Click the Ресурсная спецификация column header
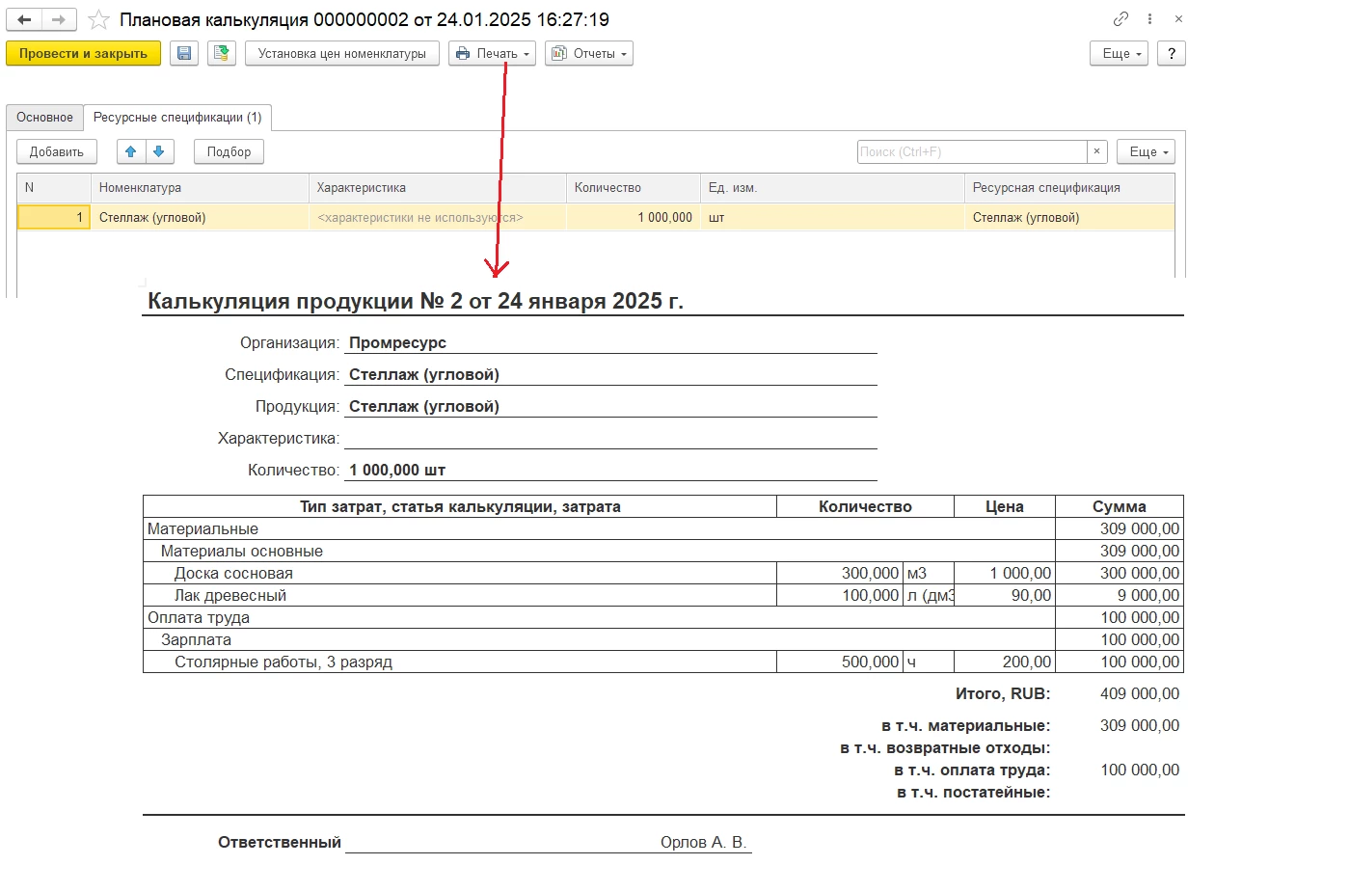Image resolution: width=1350 pixels, height=892 pixels. tap(1069, 188)
